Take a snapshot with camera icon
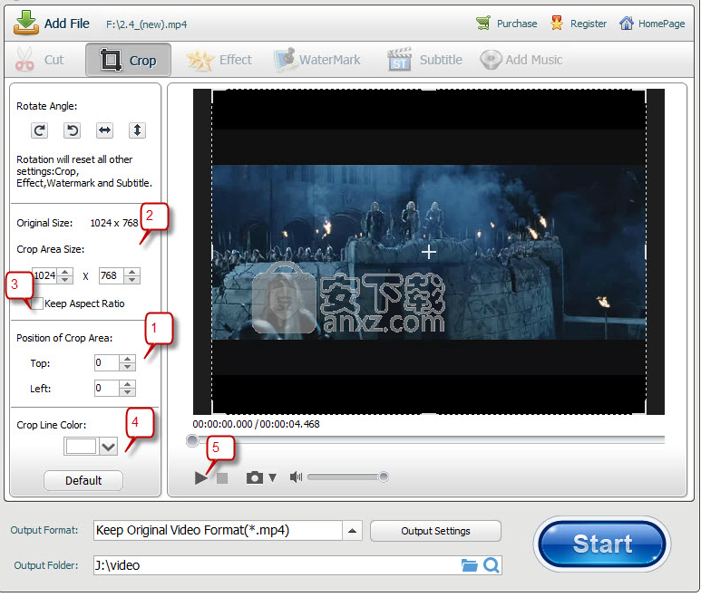Image resolution: width=701 pixels, height=597 pixels. tap(255, 477)
